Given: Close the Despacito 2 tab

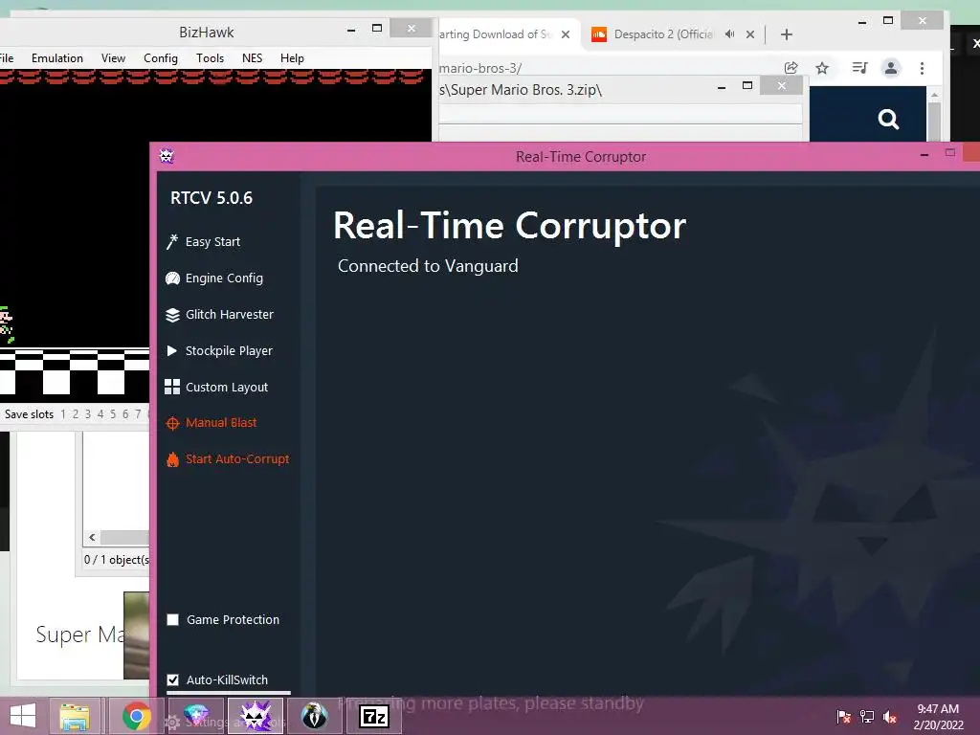Looking at the screenshot, I should point(750,34).
